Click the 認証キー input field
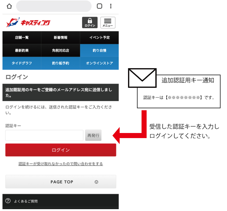This screenshot has width=227, height=211. click(44, 135)
